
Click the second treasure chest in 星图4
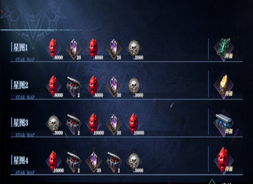114,162
